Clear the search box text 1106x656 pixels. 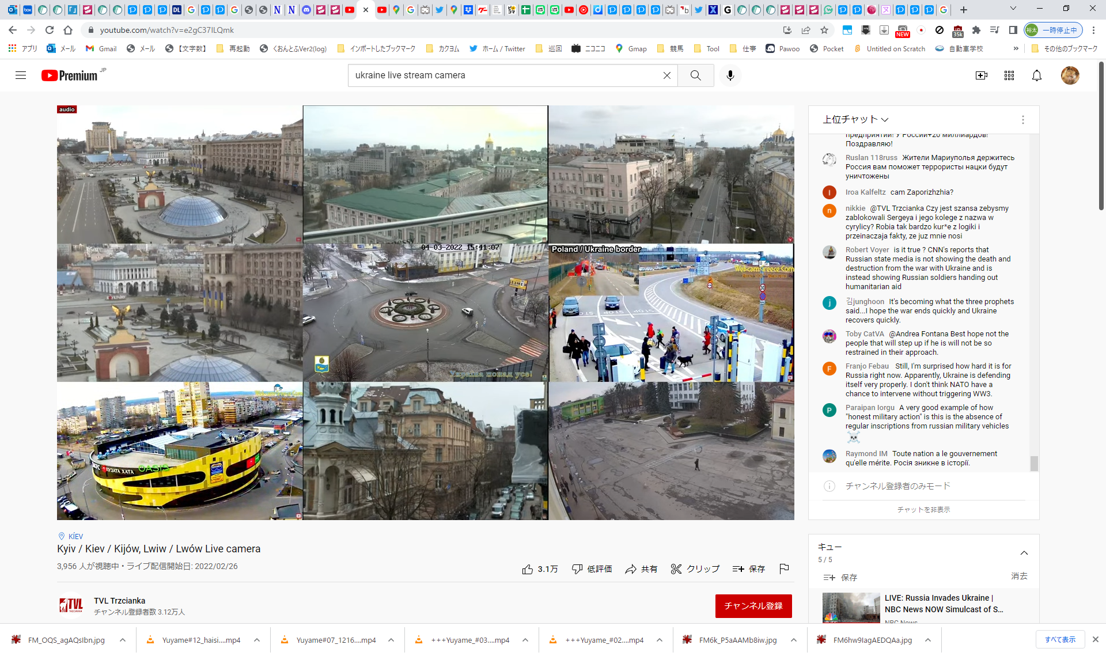(x=666, y=75)
